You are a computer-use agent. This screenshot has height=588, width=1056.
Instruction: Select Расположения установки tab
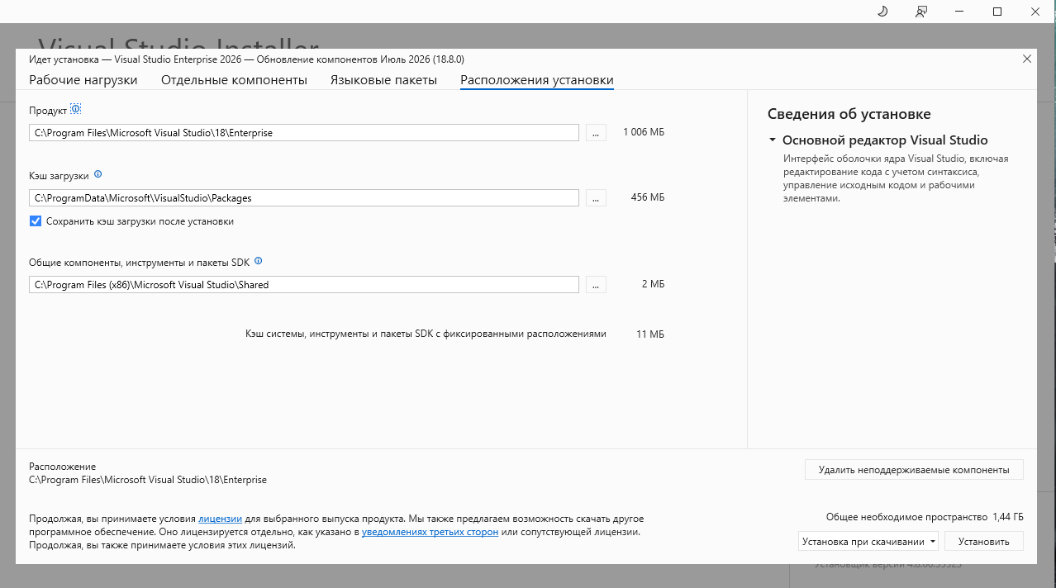pos(537,80)
